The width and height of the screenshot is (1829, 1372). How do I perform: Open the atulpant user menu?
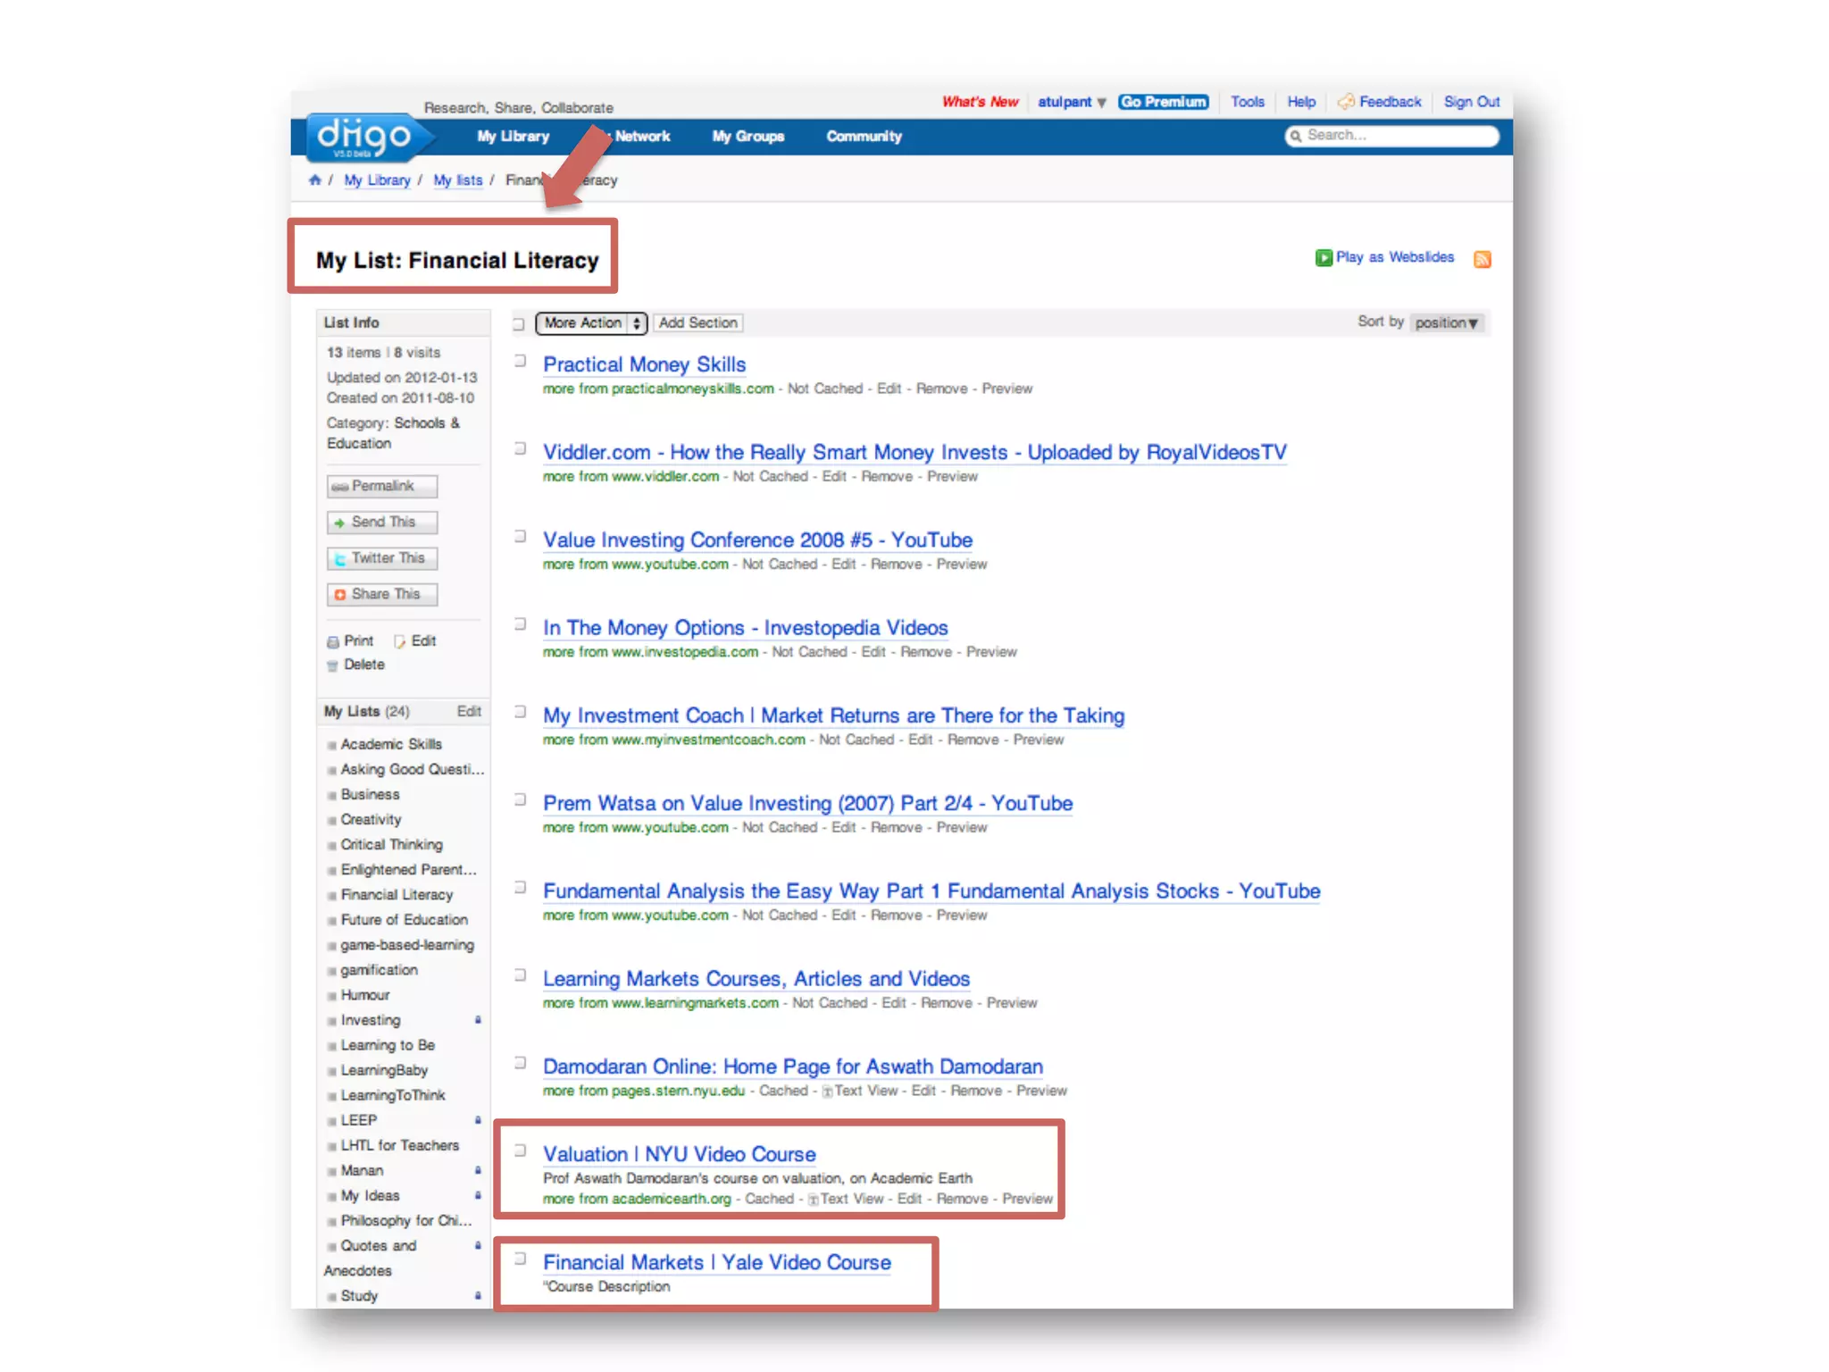pos(1071,103)
